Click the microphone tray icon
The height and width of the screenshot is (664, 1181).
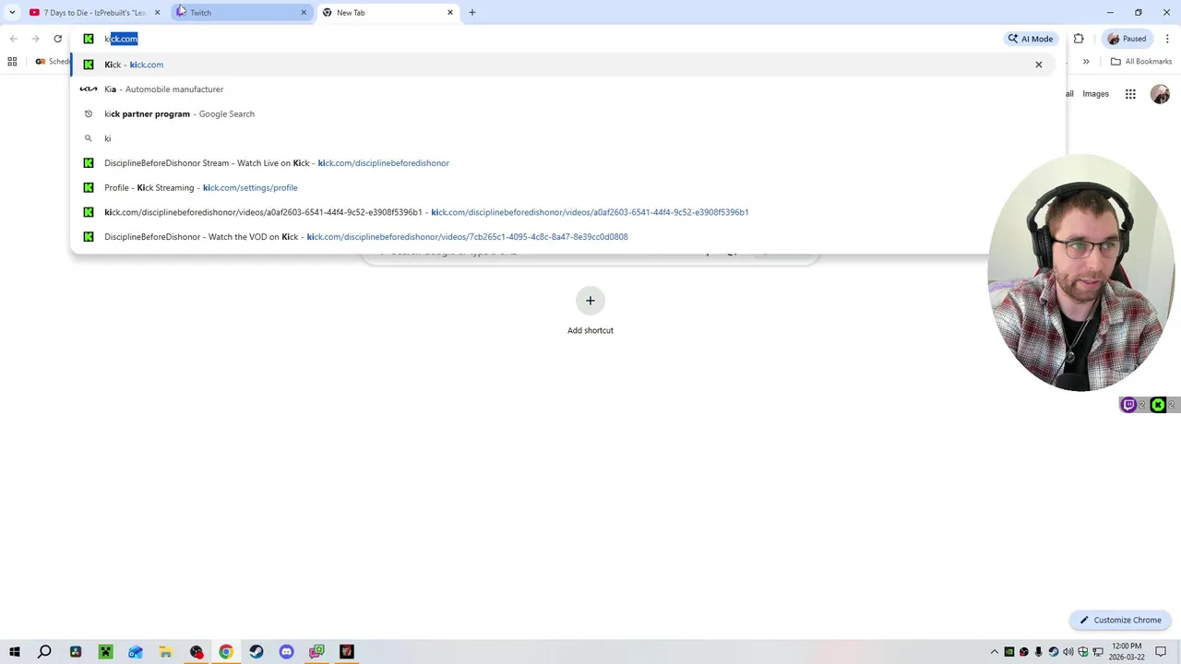[x=1039, y=652]
